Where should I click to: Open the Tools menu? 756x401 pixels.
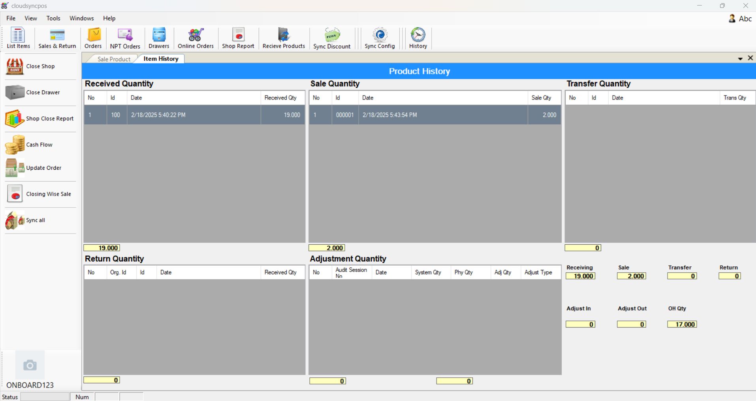click(x=53, y=18)
